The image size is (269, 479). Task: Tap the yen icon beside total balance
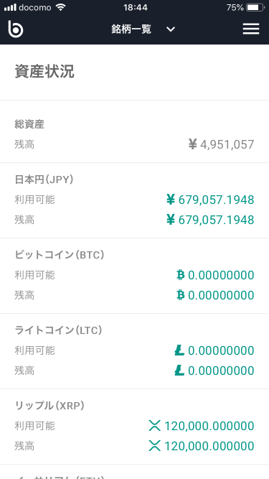193,144
